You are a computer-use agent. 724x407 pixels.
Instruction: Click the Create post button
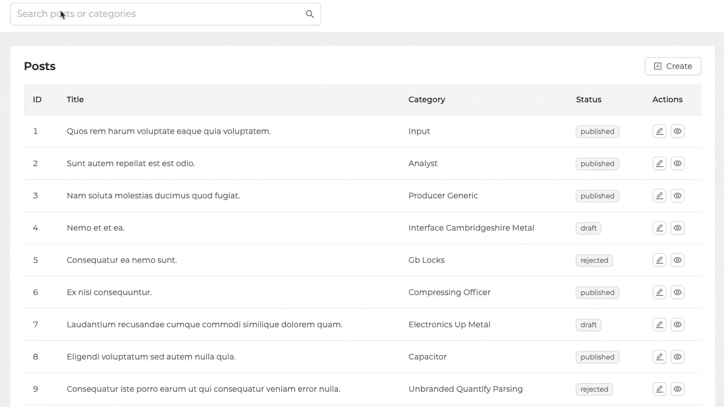point(673,66)
